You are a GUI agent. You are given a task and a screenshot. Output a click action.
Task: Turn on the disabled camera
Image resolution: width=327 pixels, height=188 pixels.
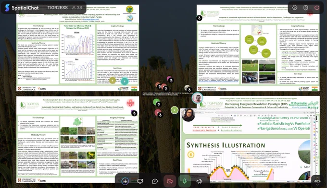(170, 181)
